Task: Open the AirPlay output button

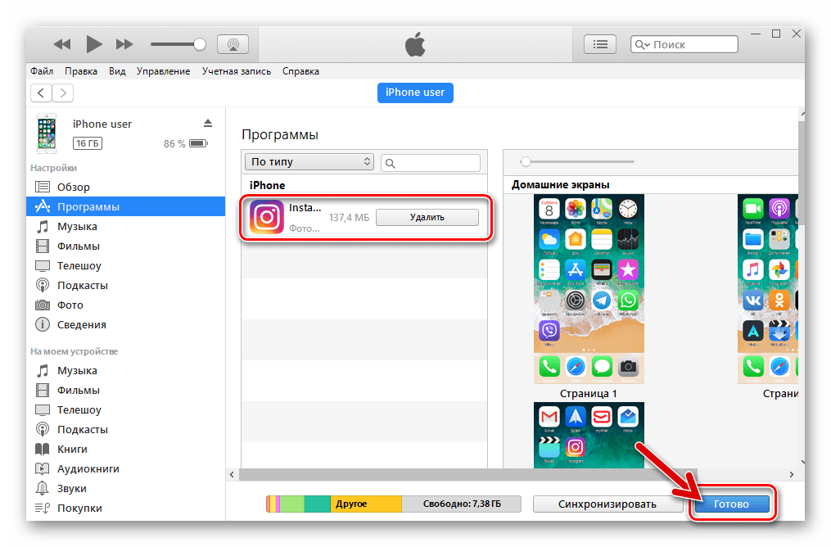Action: (233, 44)
